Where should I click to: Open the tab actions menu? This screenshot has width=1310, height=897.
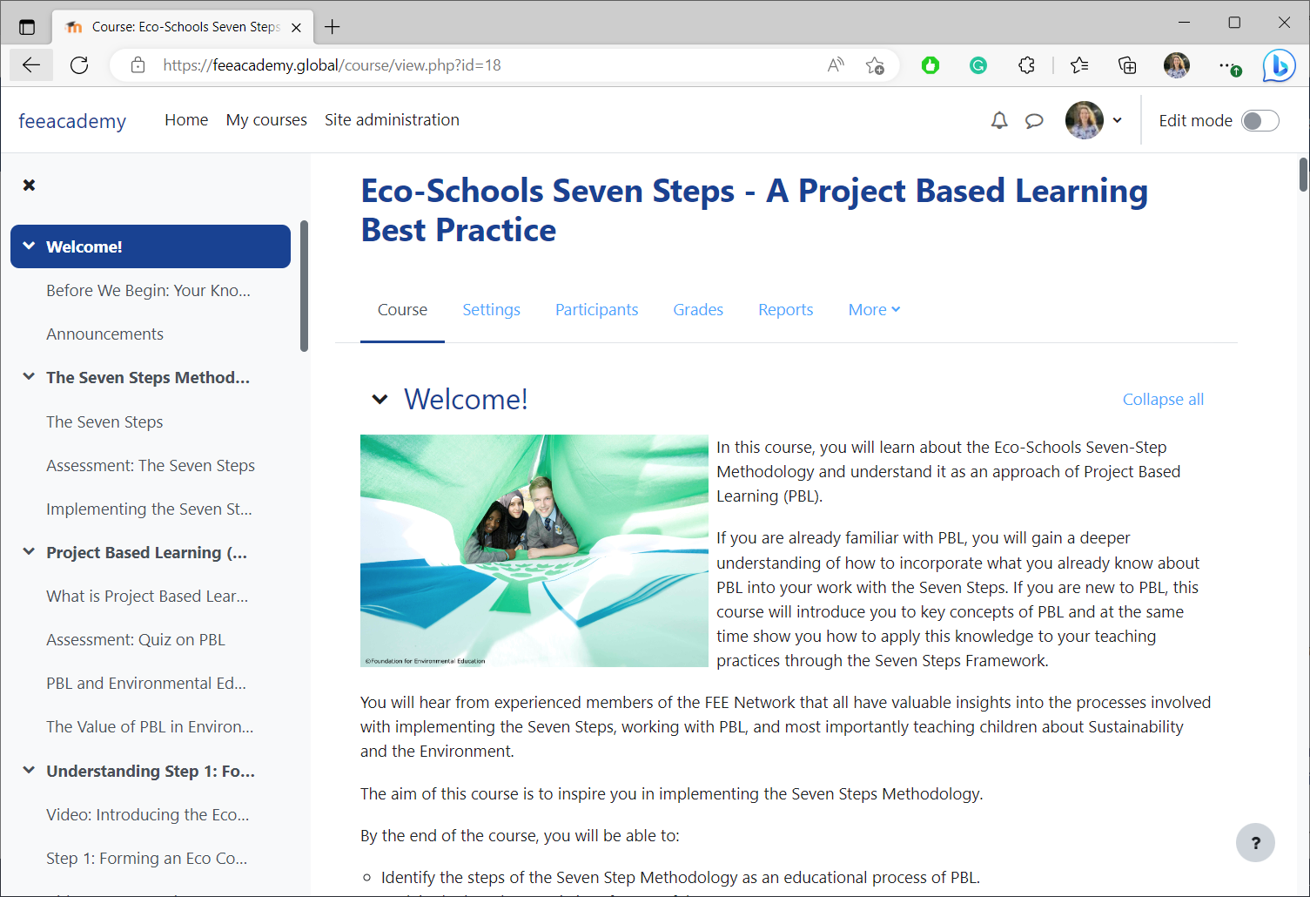pos(27,27)
